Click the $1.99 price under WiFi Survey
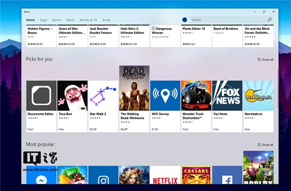The image size is (291, 191). click(x=155, y=129)
